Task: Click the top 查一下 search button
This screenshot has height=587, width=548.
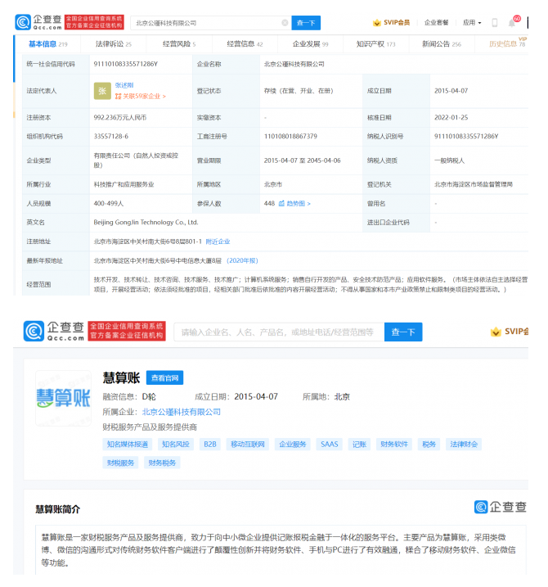Action: pyautogui.click(x=306, y=23)
